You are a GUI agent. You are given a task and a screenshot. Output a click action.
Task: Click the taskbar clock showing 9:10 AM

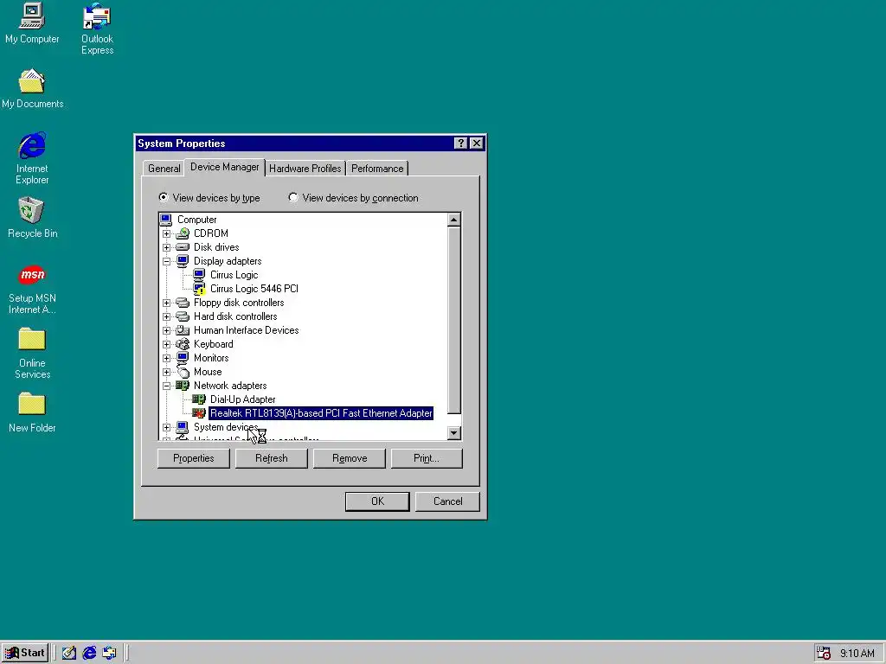tap(857, 654)
